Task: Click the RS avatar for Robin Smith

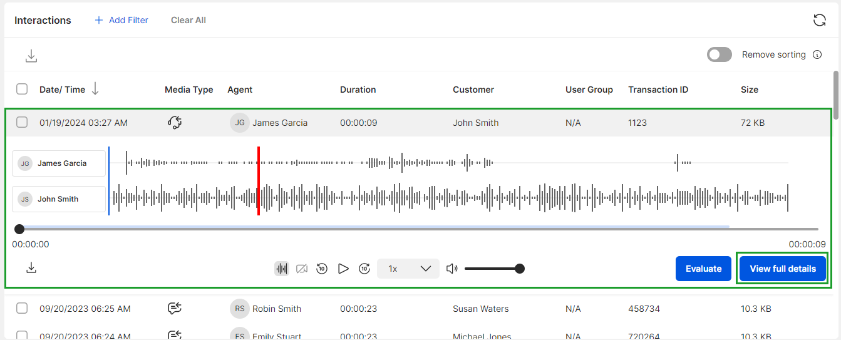Action: tap(239, 308)
